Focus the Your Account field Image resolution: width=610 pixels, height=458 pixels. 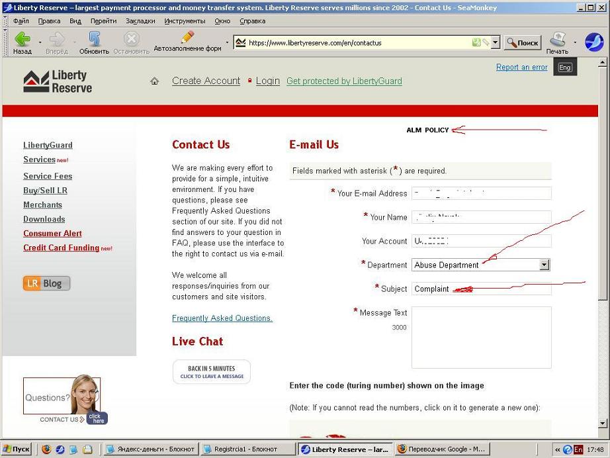(481, 242)
